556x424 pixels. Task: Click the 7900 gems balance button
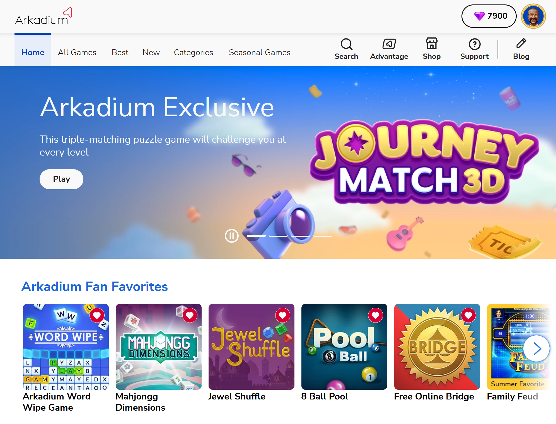[x=489, y=16]
